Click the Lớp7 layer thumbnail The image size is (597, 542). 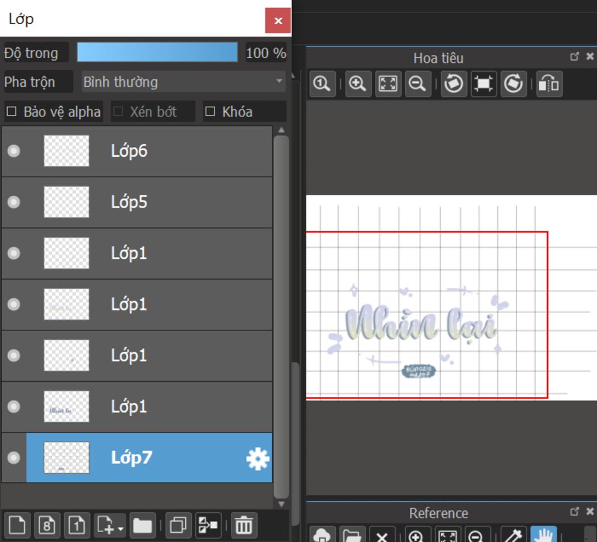pyautogui.click(x=66, y=457)
